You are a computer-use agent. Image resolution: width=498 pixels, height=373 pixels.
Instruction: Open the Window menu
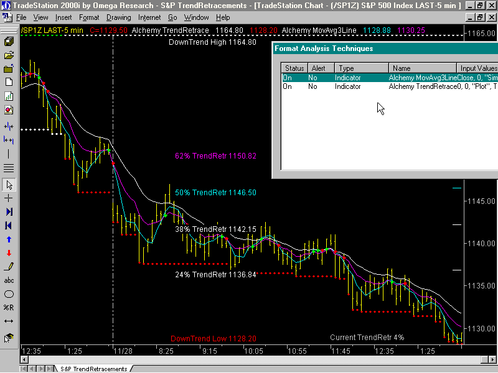tap(196, 17)
